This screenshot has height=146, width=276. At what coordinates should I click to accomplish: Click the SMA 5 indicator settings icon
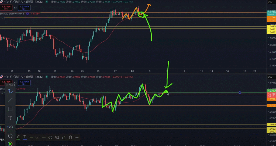coord(27,13)
